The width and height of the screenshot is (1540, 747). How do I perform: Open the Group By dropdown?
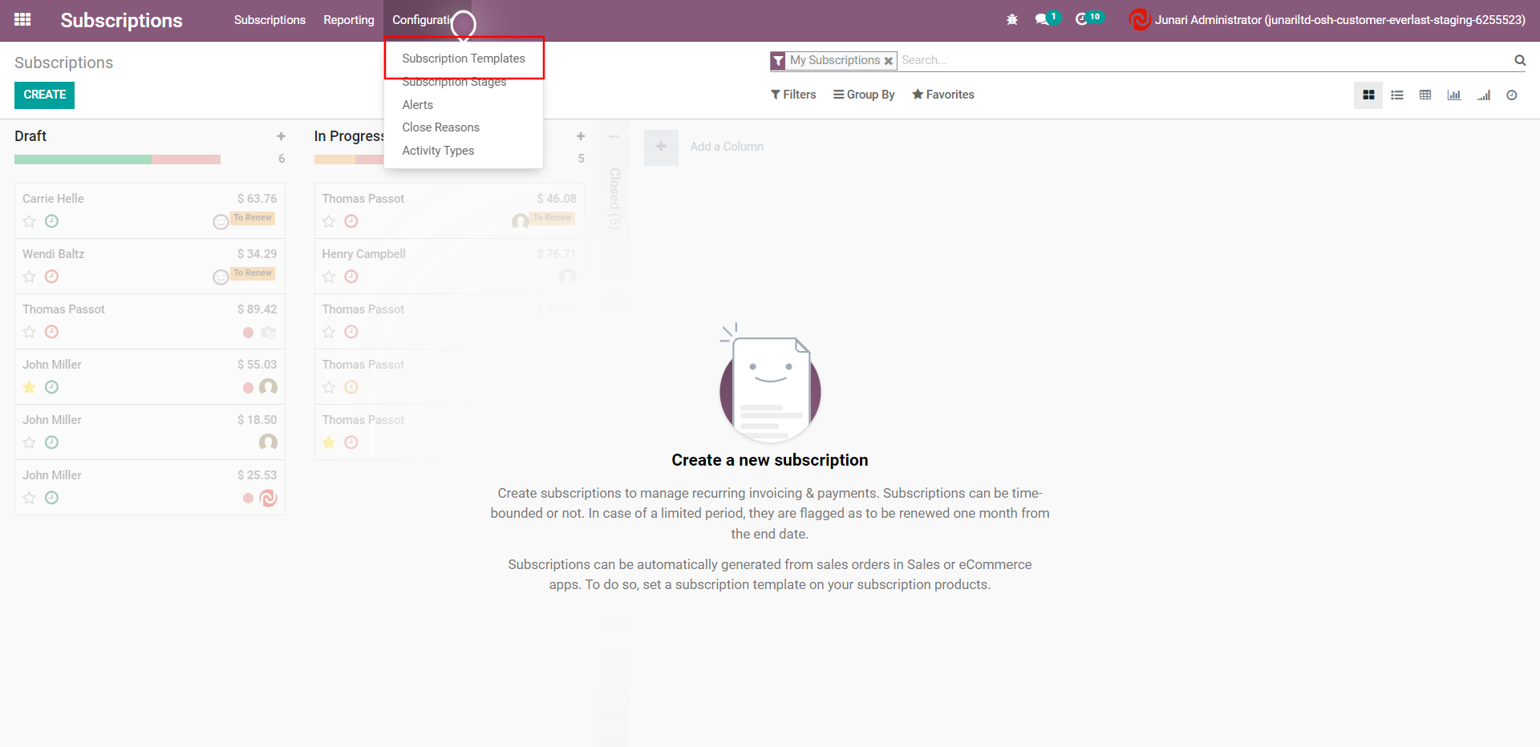click(864, 95)
